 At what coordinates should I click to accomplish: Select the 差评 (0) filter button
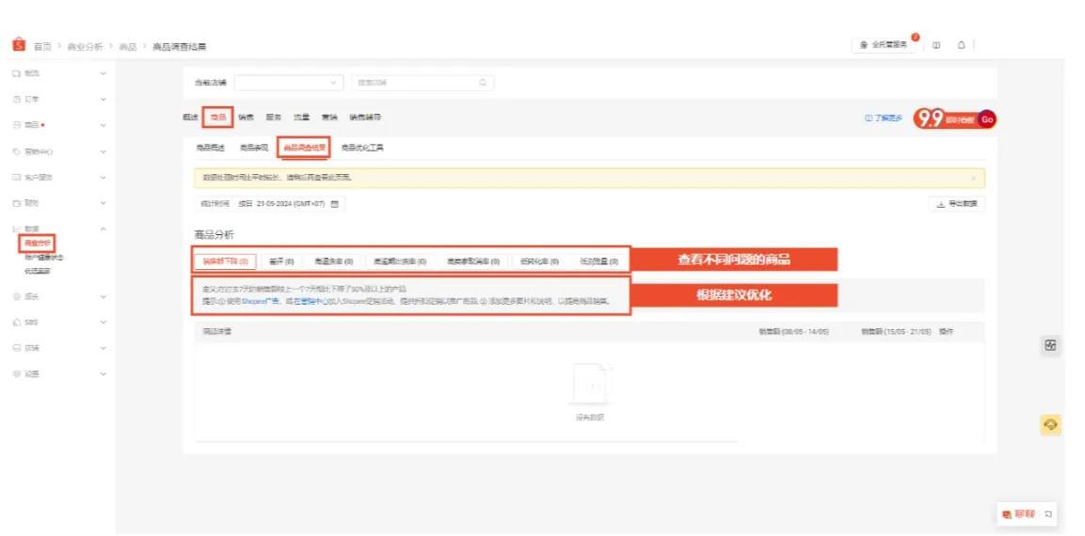[x=279, y=262]
